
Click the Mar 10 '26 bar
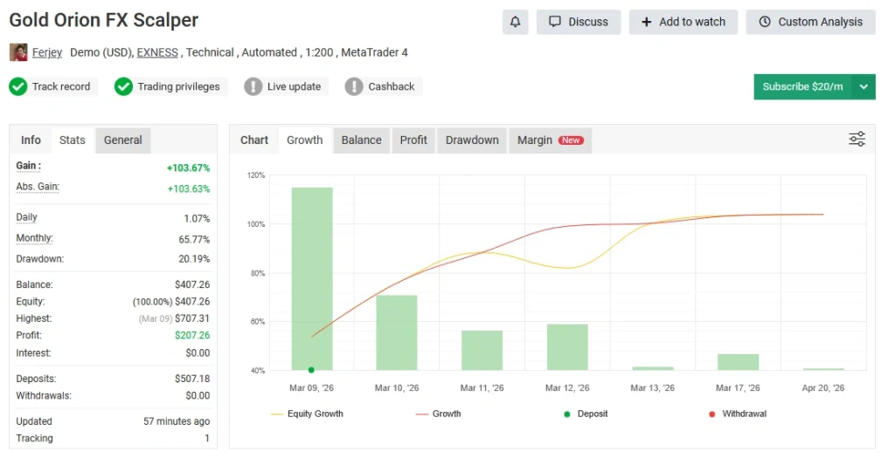397,332
